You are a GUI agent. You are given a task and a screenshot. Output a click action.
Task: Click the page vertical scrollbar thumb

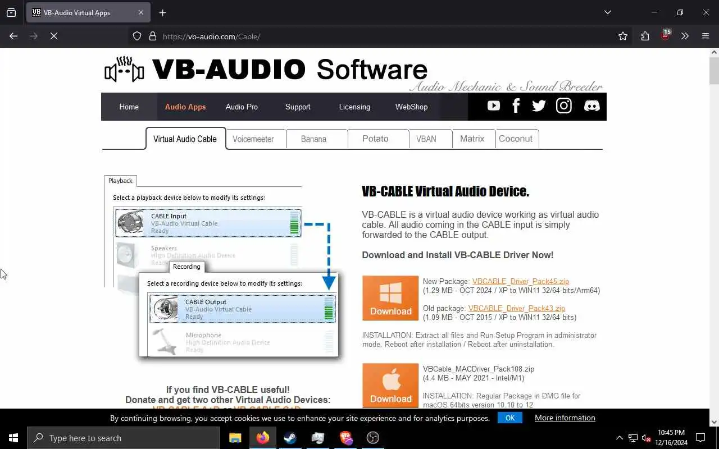714,70
